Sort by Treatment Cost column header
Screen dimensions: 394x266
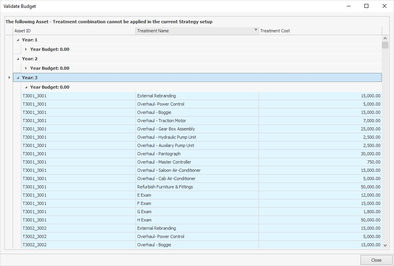tap(320, 31)
